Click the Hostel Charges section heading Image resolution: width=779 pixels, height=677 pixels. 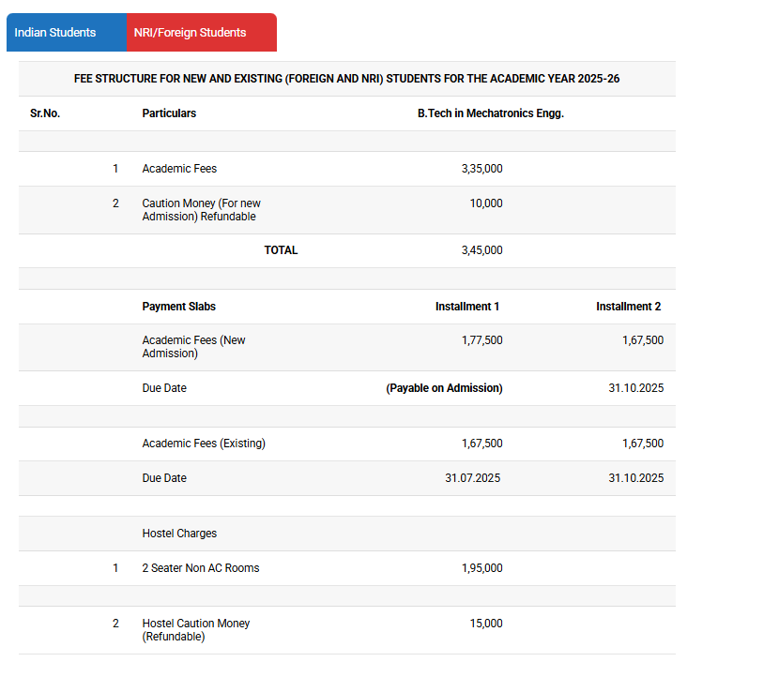coord(179,534)
